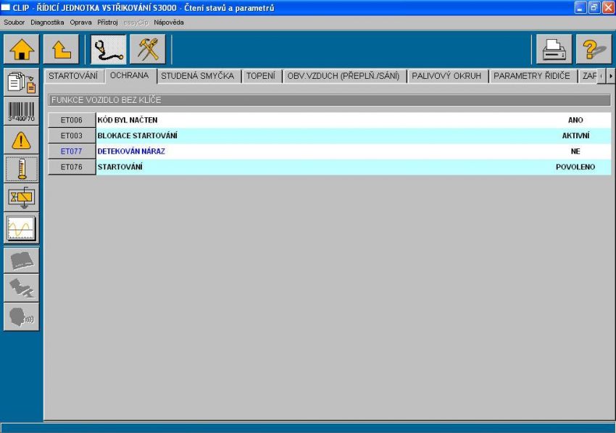This screenshot has height=433, width=616.
Task: Open the Nápověda menu
Action: (169, 22)
